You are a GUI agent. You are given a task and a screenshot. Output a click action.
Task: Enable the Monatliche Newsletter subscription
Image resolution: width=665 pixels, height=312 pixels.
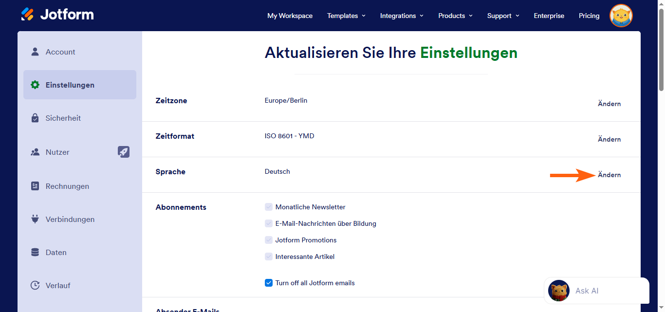pos(268,206)
